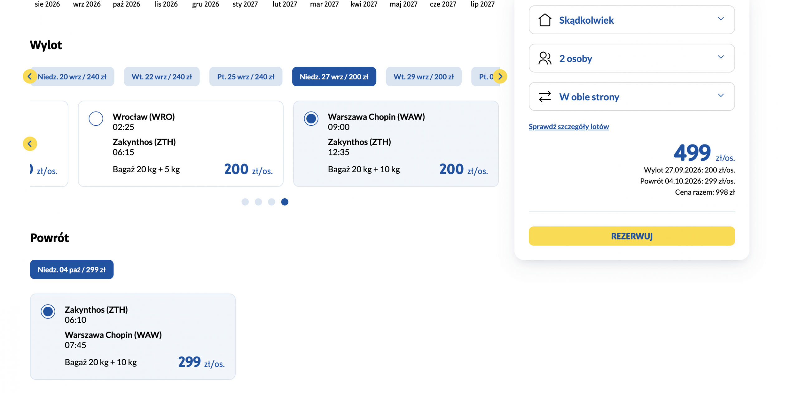Show earlier dates with the left yellow date arrow
This screenshot has height=393, width=798.
[x=30, y=76]
